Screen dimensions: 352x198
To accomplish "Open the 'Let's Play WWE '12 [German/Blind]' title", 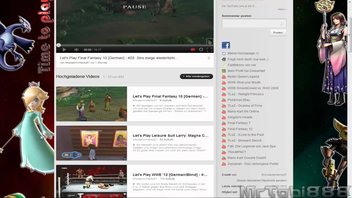I will pyautogui.click(x=170, y=175).
